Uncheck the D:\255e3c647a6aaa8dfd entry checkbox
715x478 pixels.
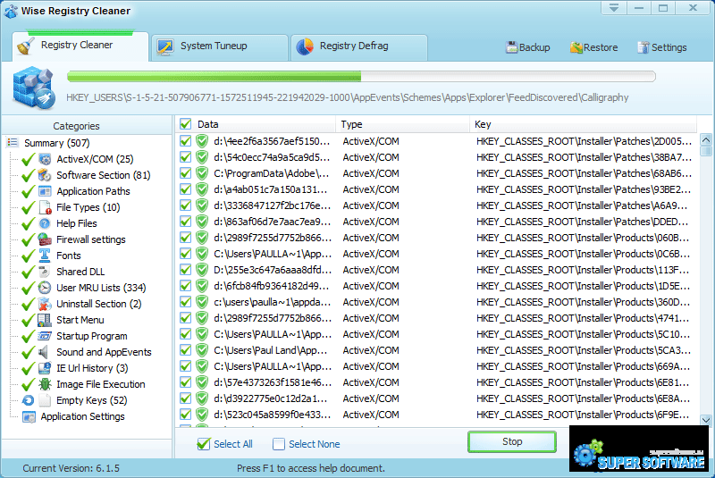point(185,270)
